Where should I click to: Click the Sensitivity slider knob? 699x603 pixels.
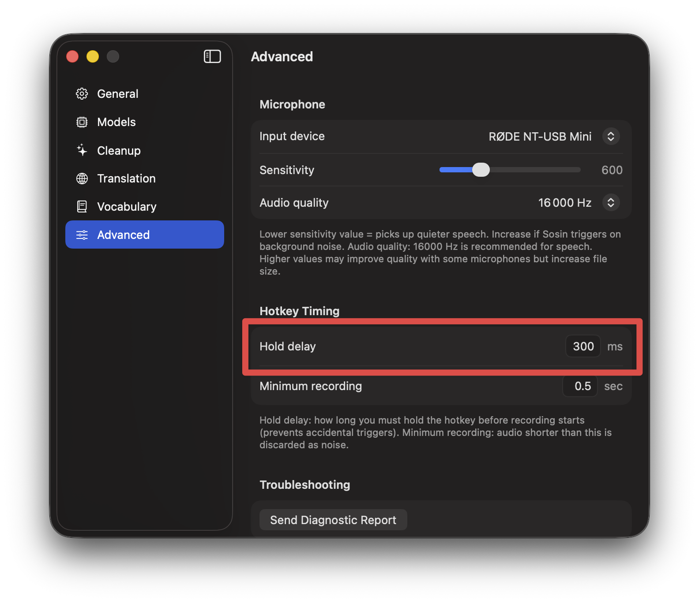[x=481, y=170]
